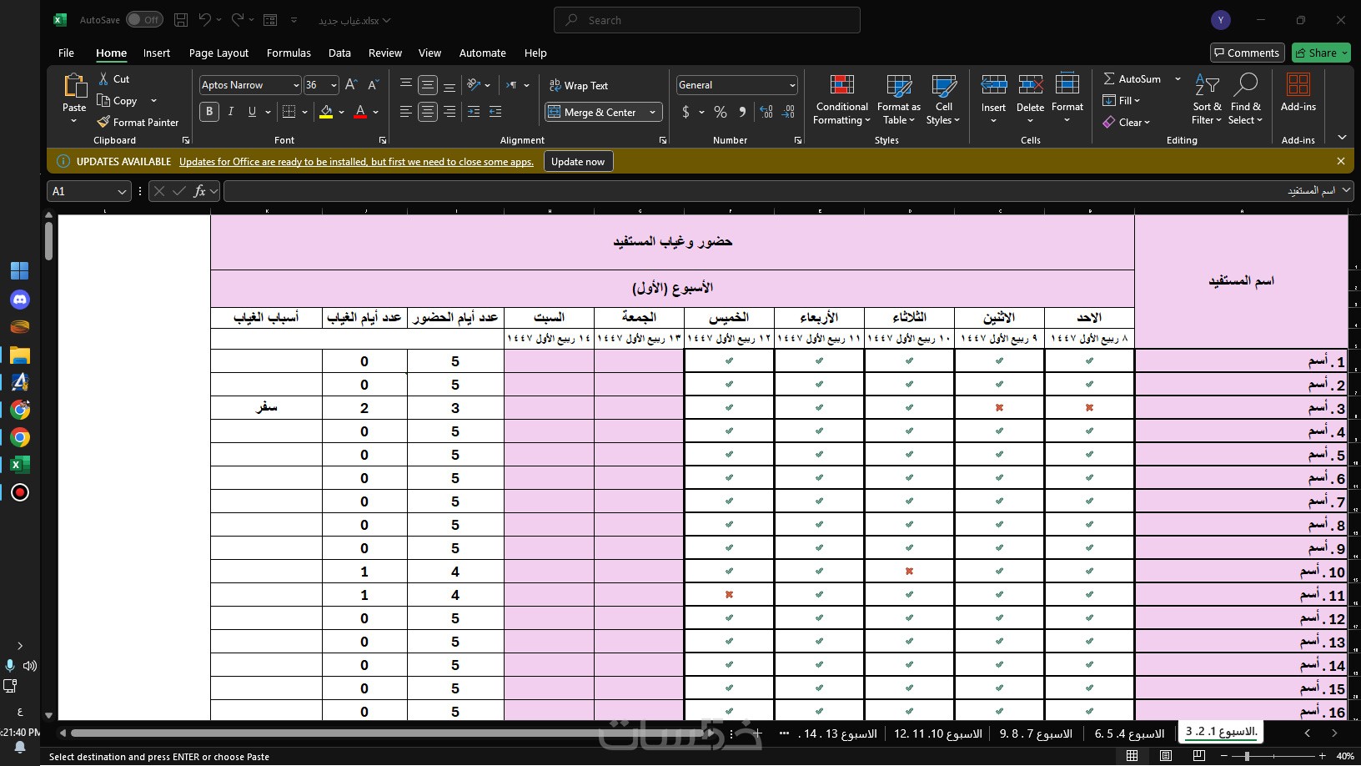Apply Middle vertical alignment

(428, 85)
